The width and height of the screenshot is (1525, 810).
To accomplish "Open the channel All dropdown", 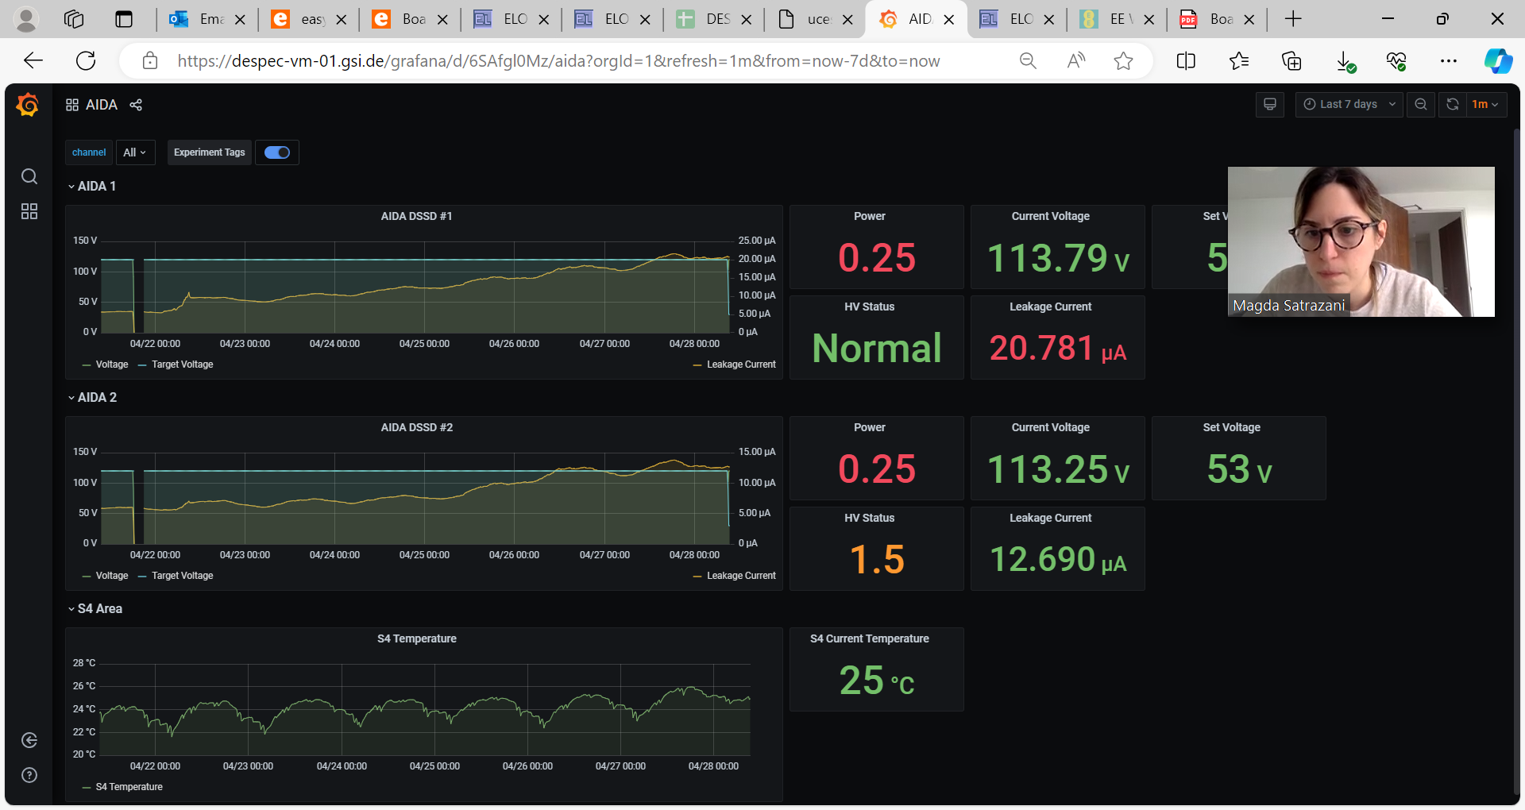I will [x=135, y=152].
